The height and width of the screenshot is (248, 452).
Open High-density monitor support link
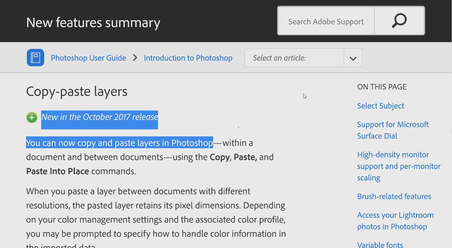399,166
